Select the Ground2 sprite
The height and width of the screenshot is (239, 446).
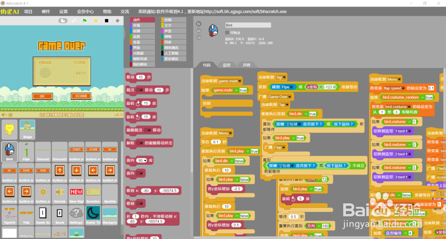click(x=59, y=152)
